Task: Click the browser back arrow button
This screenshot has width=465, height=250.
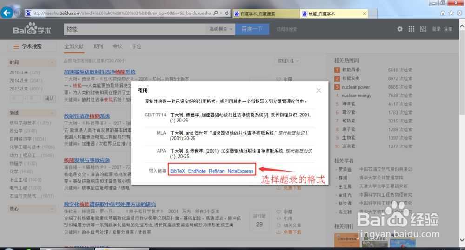Action: pyautogui.click(x=7, y=13)
